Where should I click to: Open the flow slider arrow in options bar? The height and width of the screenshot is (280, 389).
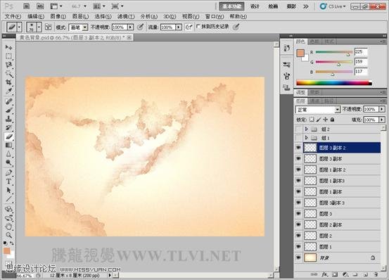point(179,27)
